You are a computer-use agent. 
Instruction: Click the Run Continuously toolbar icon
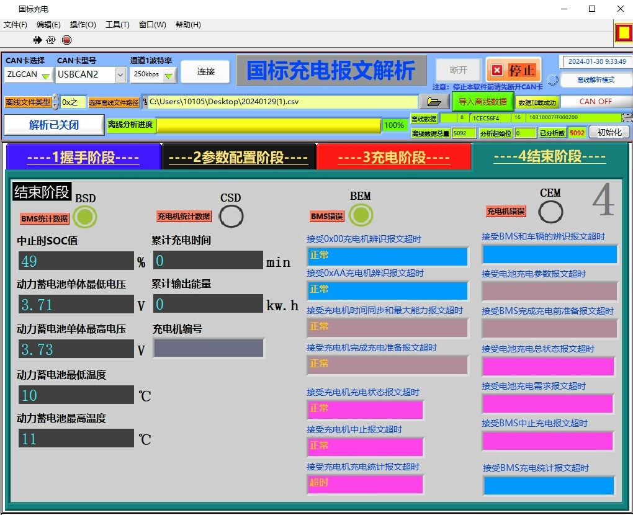[51, 40]
